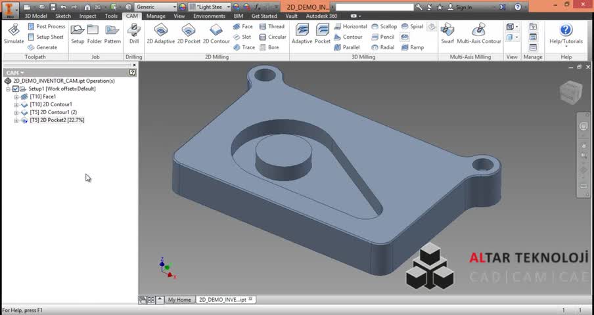Open the Help/Tutorials dropdown arrow
594x315 pixels.
pyautogui.click(x=566, y=47)
